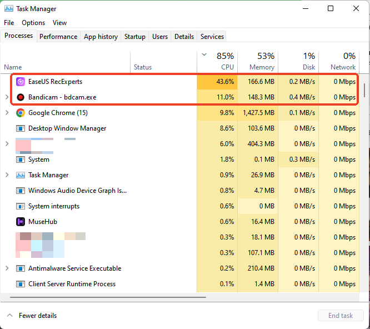This screenshot has width=370, height=329.
Task: Click the 8.6% CPU value
Action: [227, 128]
